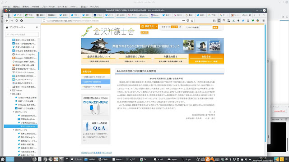The image size is (289, 162).
Task: Click the bookmark search field
Action: tap(22, 34)
